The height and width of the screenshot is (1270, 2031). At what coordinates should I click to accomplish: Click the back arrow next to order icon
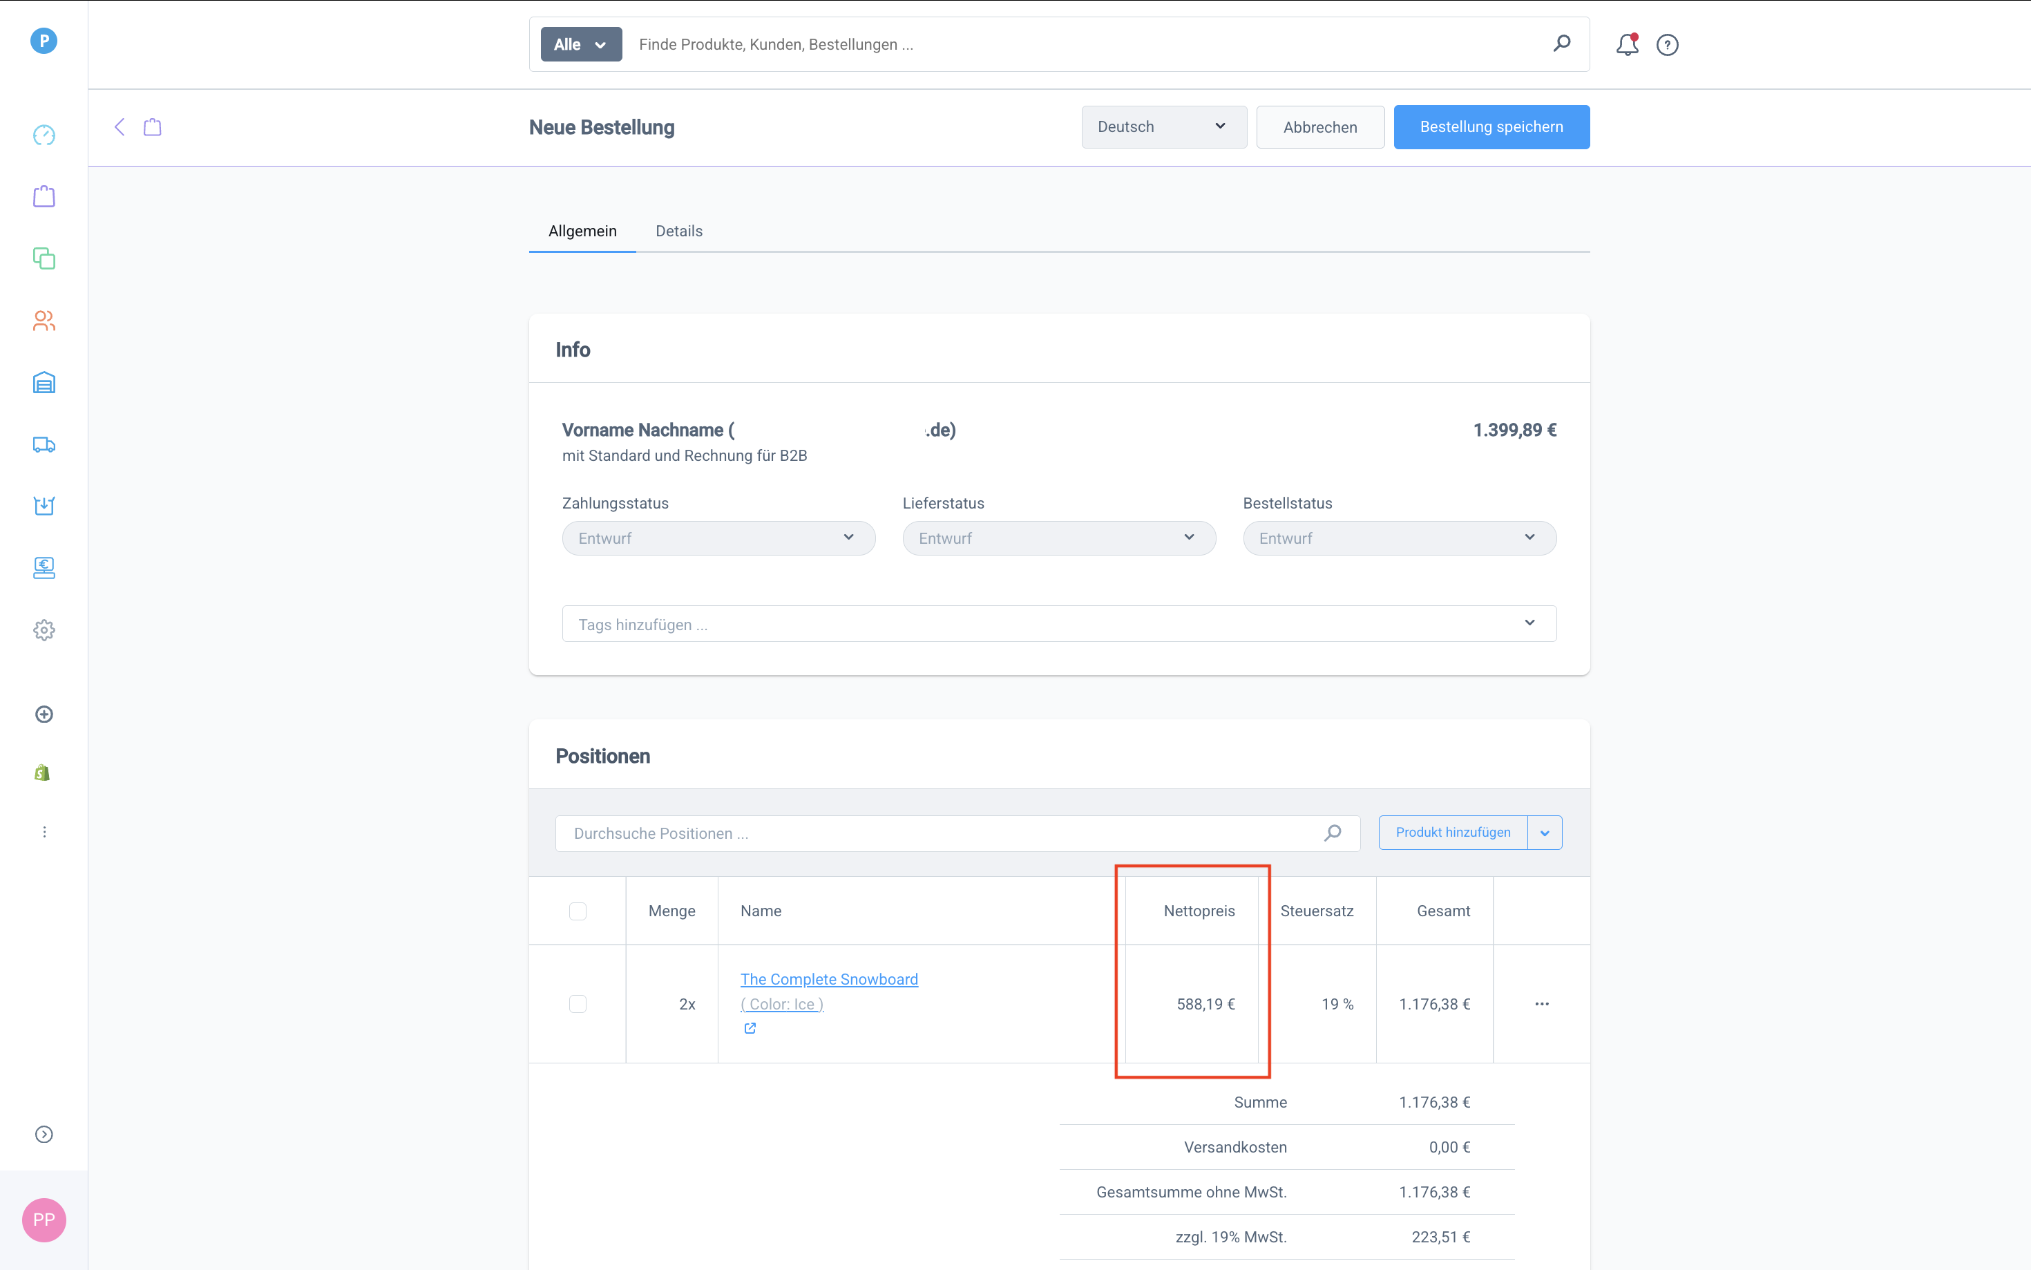[x=120, y=127]
